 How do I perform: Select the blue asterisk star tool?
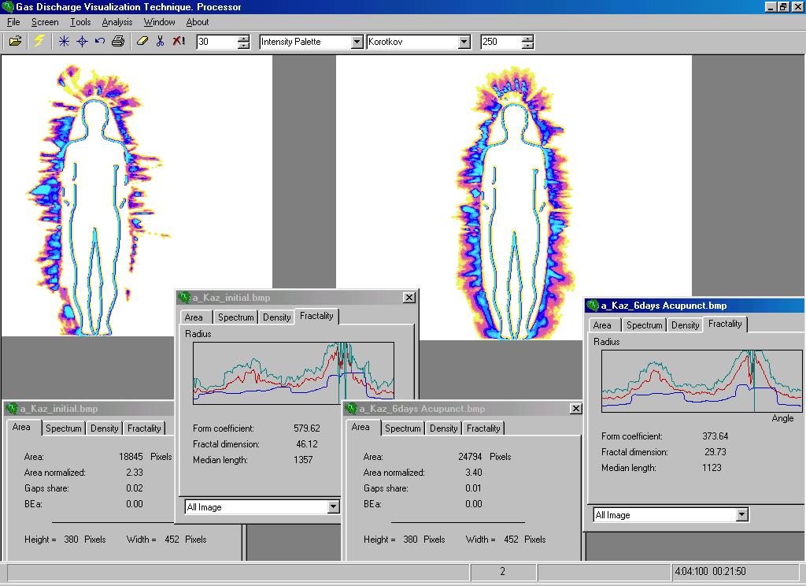[64, 42]
